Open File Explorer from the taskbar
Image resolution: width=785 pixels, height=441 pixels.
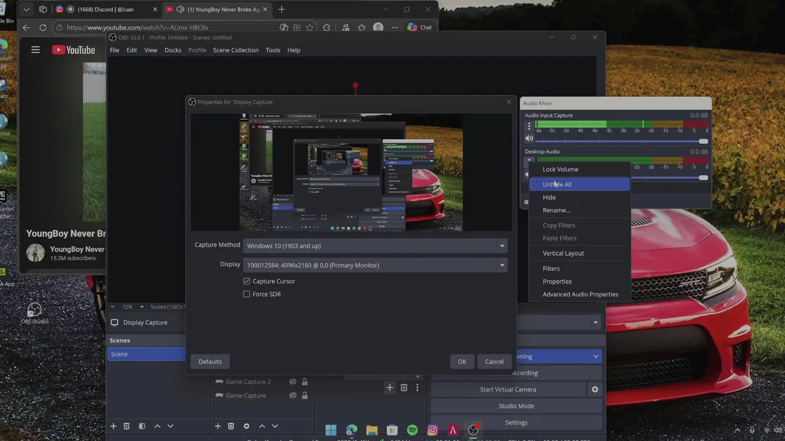click(x=372, y=431)
